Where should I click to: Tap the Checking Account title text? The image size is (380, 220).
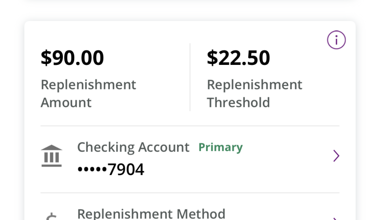pyautogui.click(x=133, y=147)
